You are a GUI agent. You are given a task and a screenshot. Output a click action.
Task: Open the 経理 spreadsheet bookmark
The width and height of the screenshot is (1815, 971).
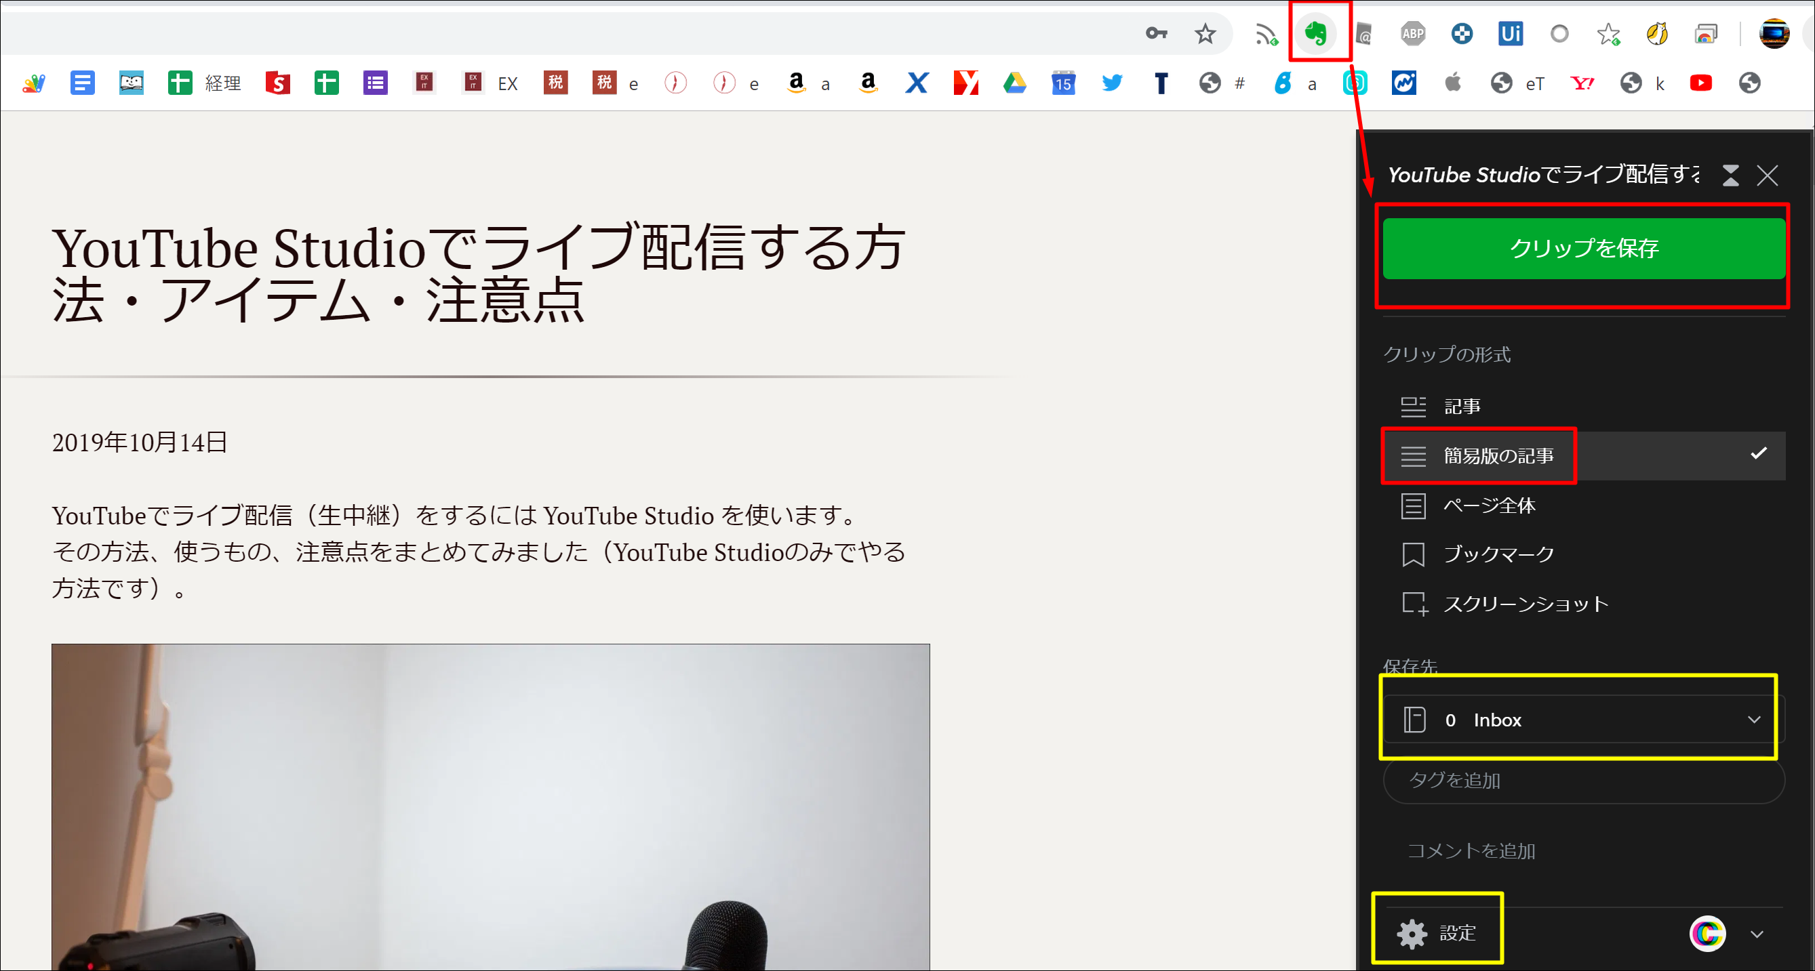click(x=204, y=83)
